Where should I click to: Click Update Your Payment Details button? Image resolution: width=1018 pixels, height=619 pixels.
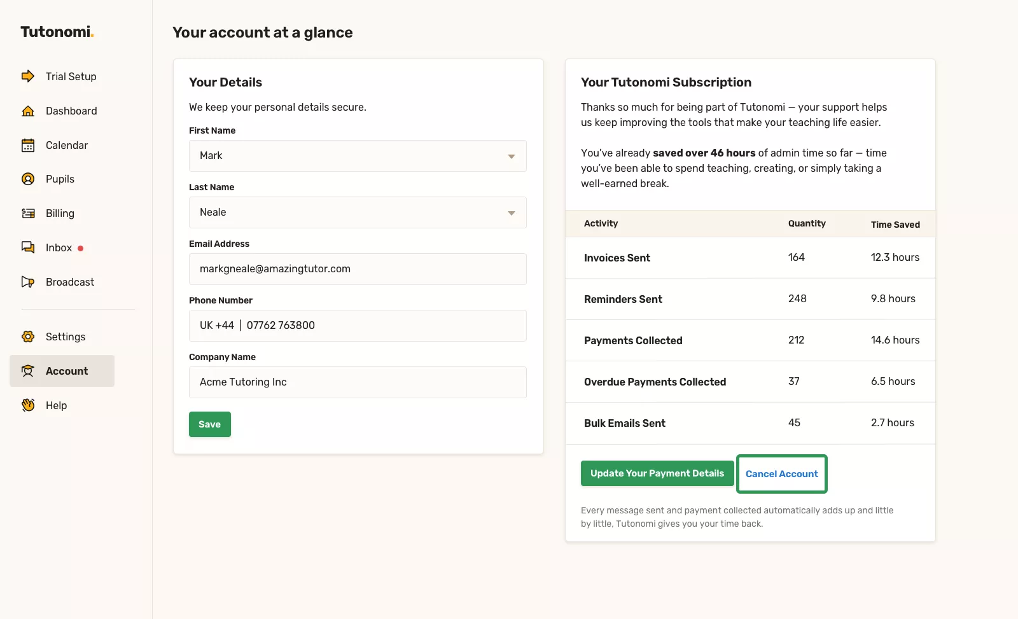pyautogui.click(x=657, y=473)
